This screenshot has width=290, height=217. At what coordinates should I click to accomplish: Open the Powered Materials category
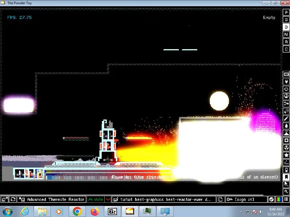286,89
